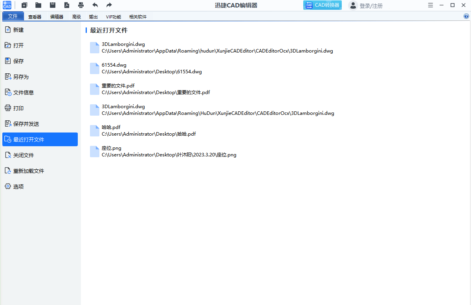Open recent file 61554.dwg
The width and height of the screenshot is (471, 305).
tap(146, 68)
